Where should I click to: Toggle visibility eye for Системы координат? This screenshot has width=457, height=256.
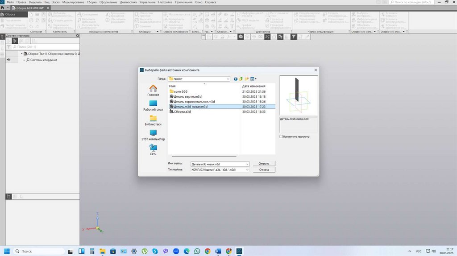click(8, 60)
